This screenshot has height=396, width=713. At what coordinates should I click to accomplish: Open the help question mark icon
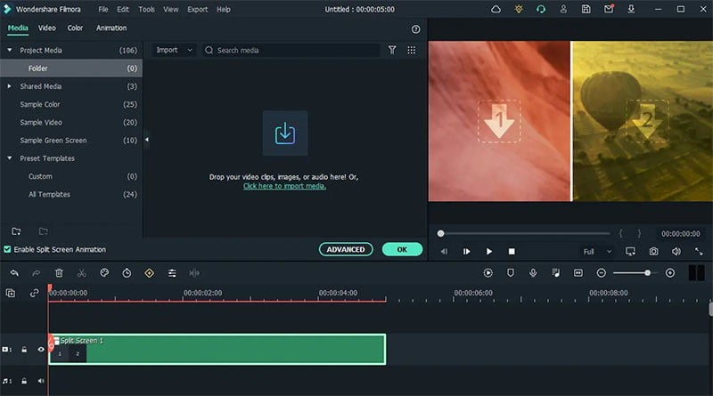pyautogui.click(x=415, y=29)
